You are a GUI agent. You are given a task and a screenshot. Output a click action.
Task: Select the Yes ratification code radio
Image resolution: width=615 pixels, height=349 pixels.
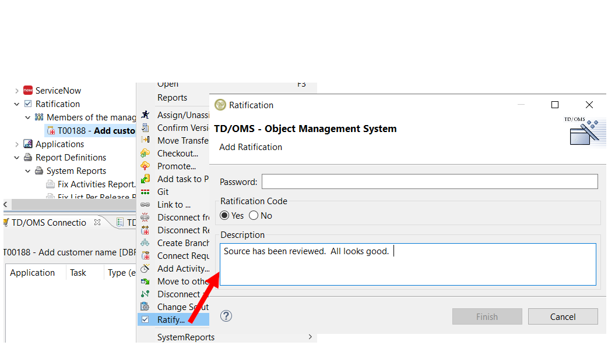click(x=224, y=216)
